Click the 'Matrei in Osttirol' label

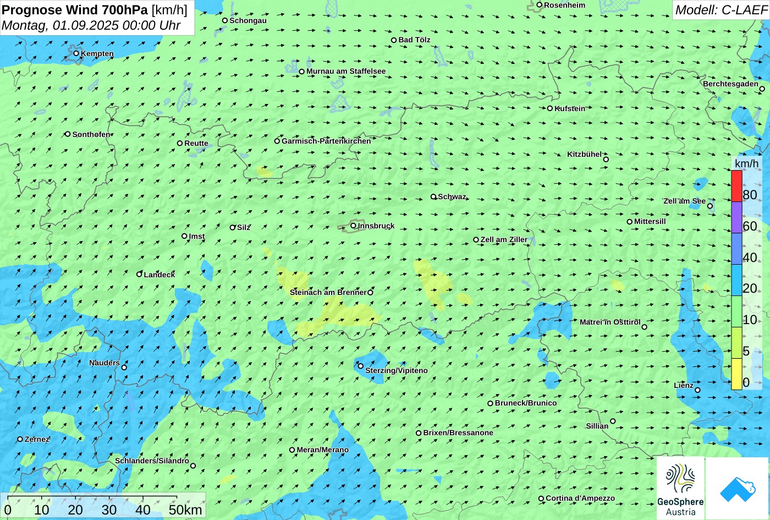[610, 322]
